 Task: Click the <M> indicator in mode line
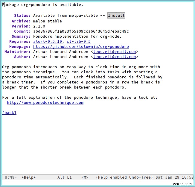[x=85, y=177]
